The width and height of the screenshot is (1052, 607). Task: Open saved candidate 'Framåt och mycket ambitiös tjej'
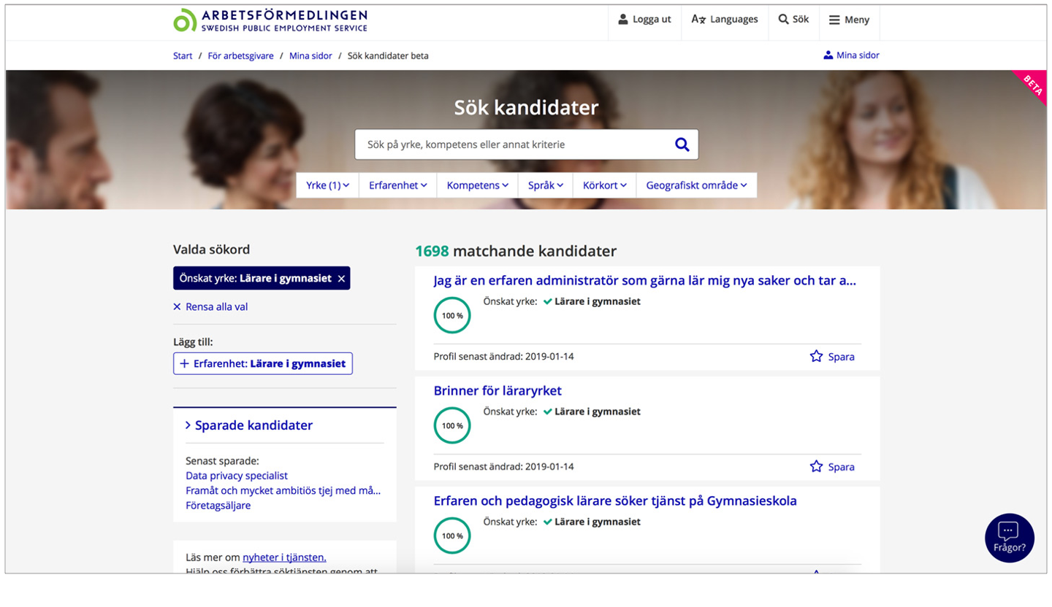click(283, 490)
